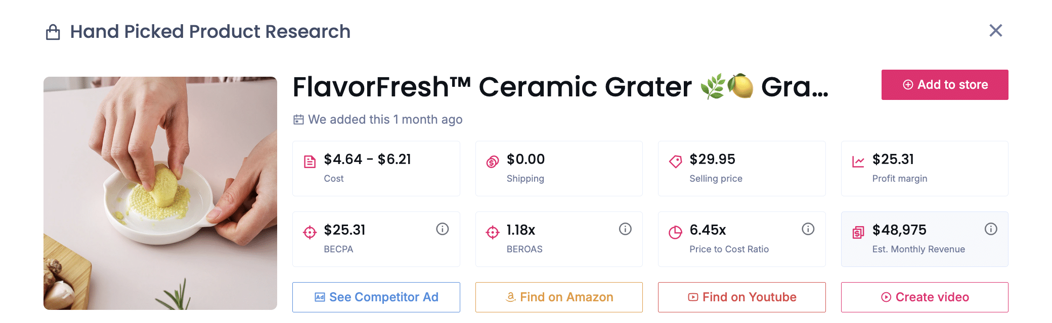Viewport: 1052px width, 323px height.
Task: Open the See Competitor Ad link
Action: pyautogui.click(x=376, y=297)
